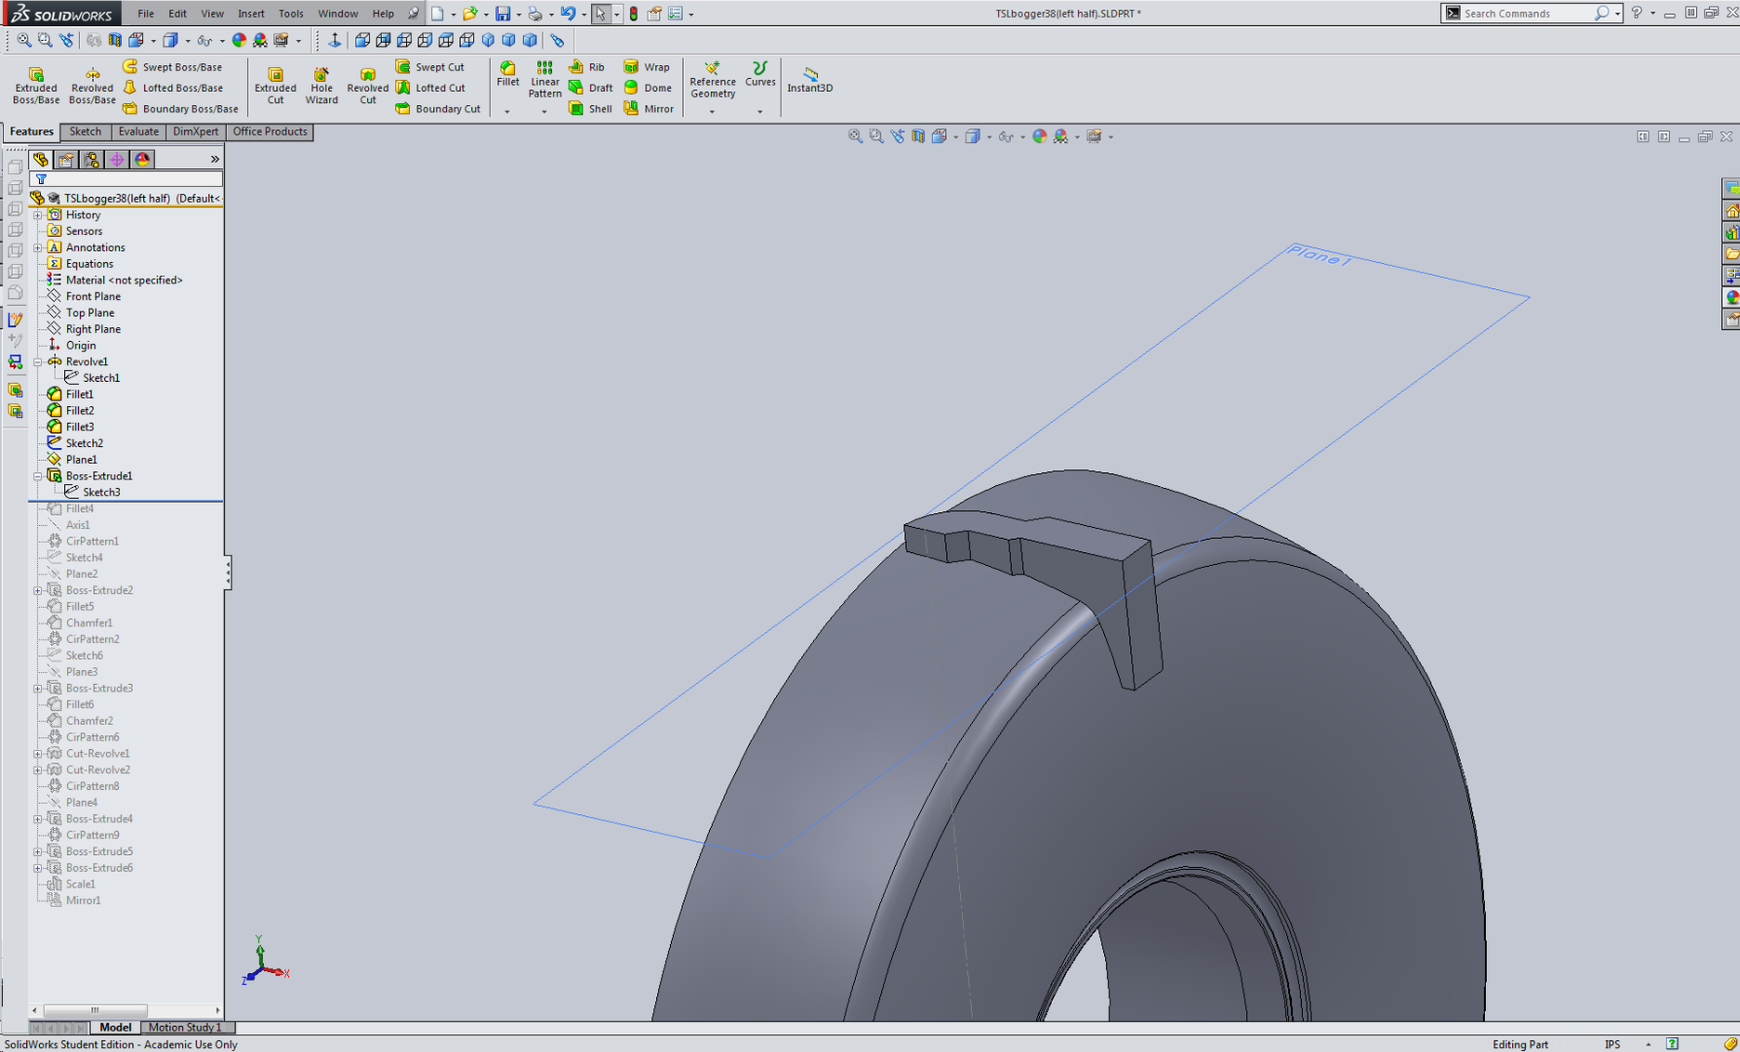
Task: Expand the Cut-Revolve1 feature node
Action: (37, 753)
